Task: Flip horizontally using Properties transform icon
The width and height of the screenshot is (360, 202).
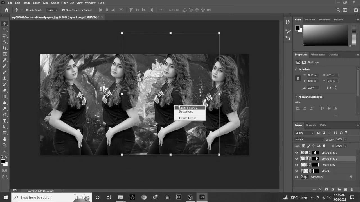Action: [x=329, y=88]
